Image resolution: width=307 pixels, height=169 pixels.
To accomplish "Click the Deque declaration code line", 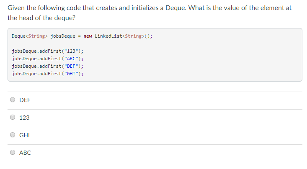I will click(82, 36).
